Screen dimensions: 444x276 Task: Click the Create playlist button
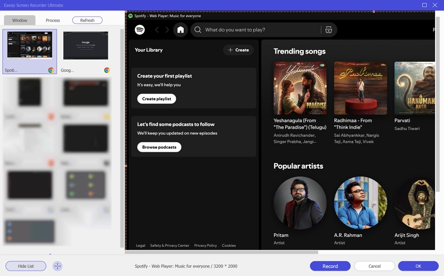(x=157, y=99)
